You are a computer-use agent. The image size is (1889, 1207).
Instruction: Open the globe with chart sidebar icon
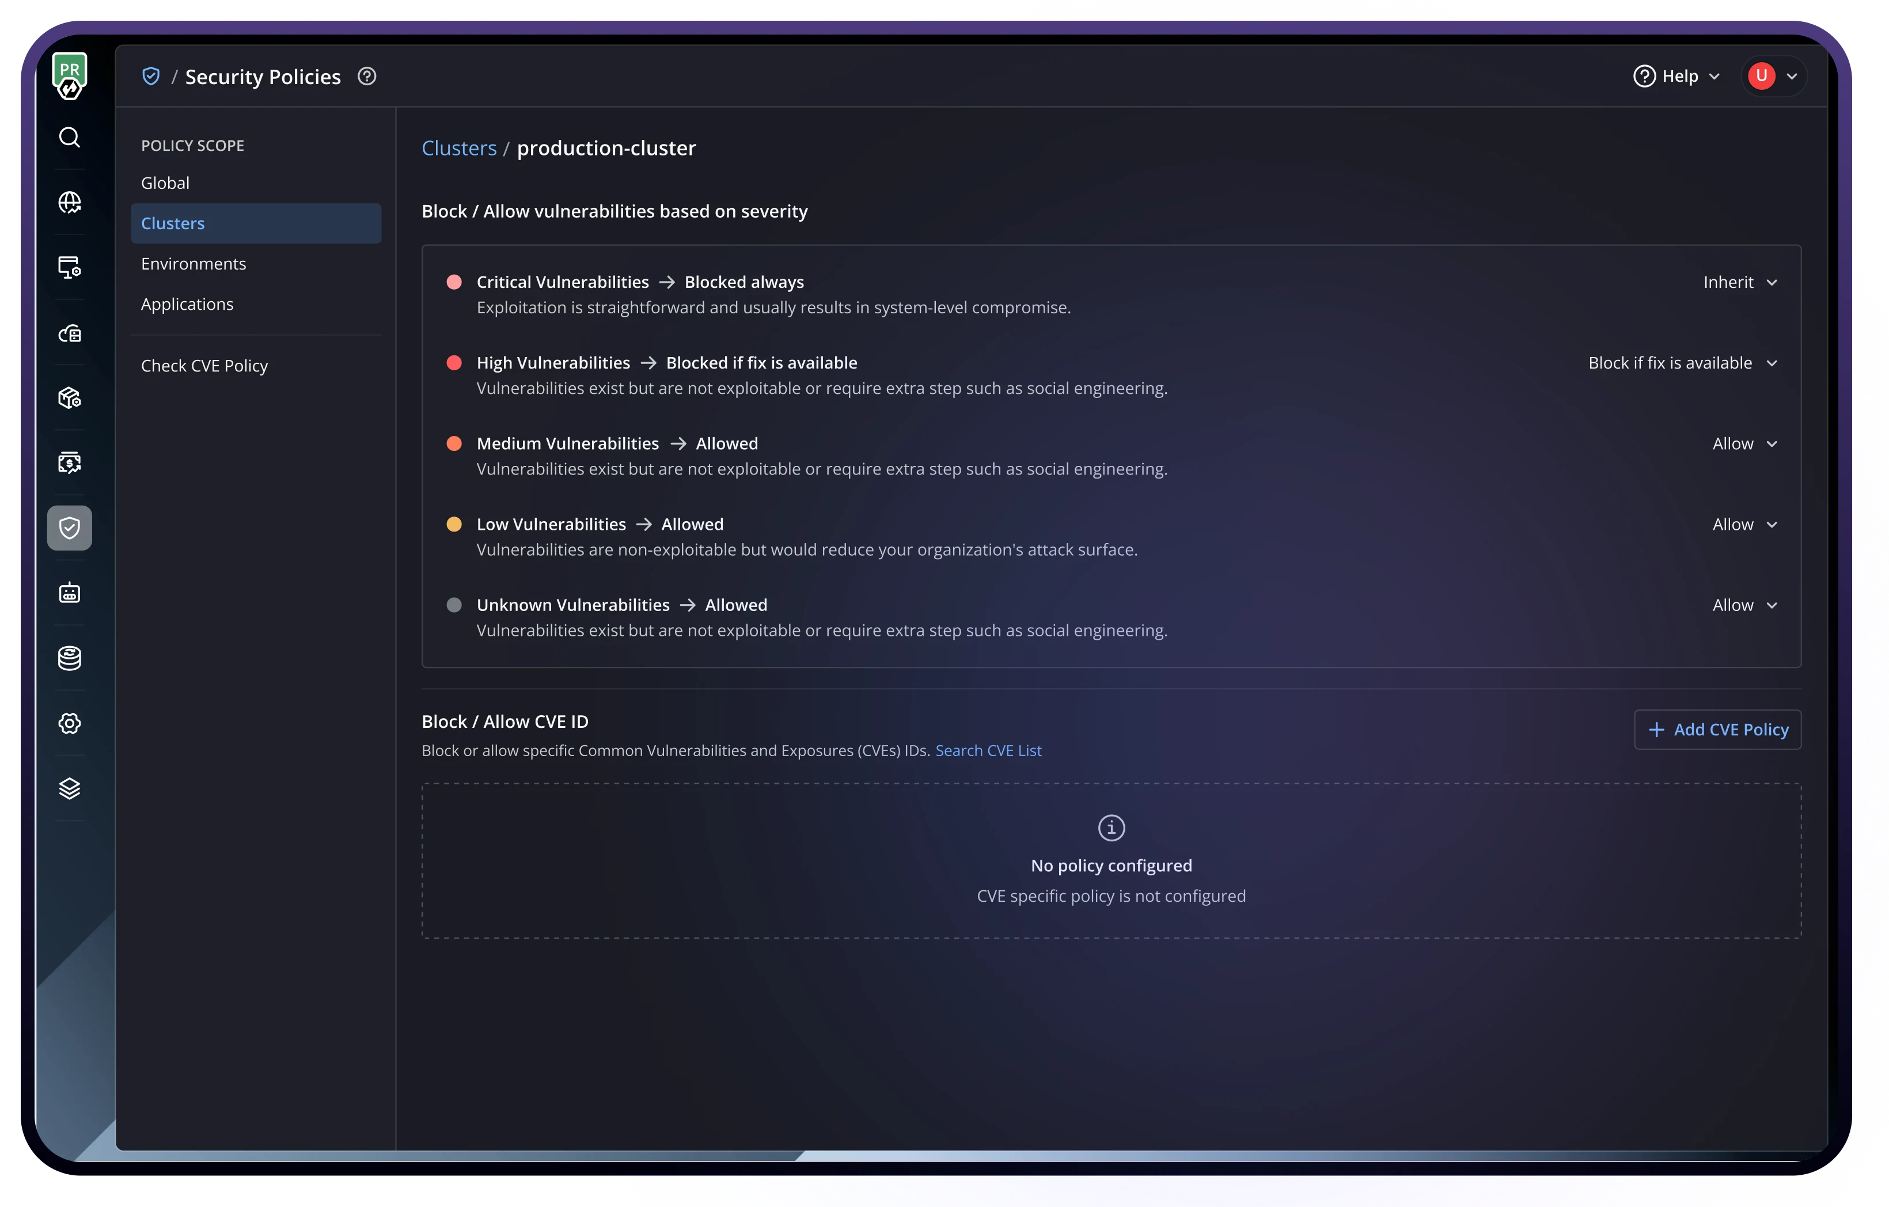[69, 202]
